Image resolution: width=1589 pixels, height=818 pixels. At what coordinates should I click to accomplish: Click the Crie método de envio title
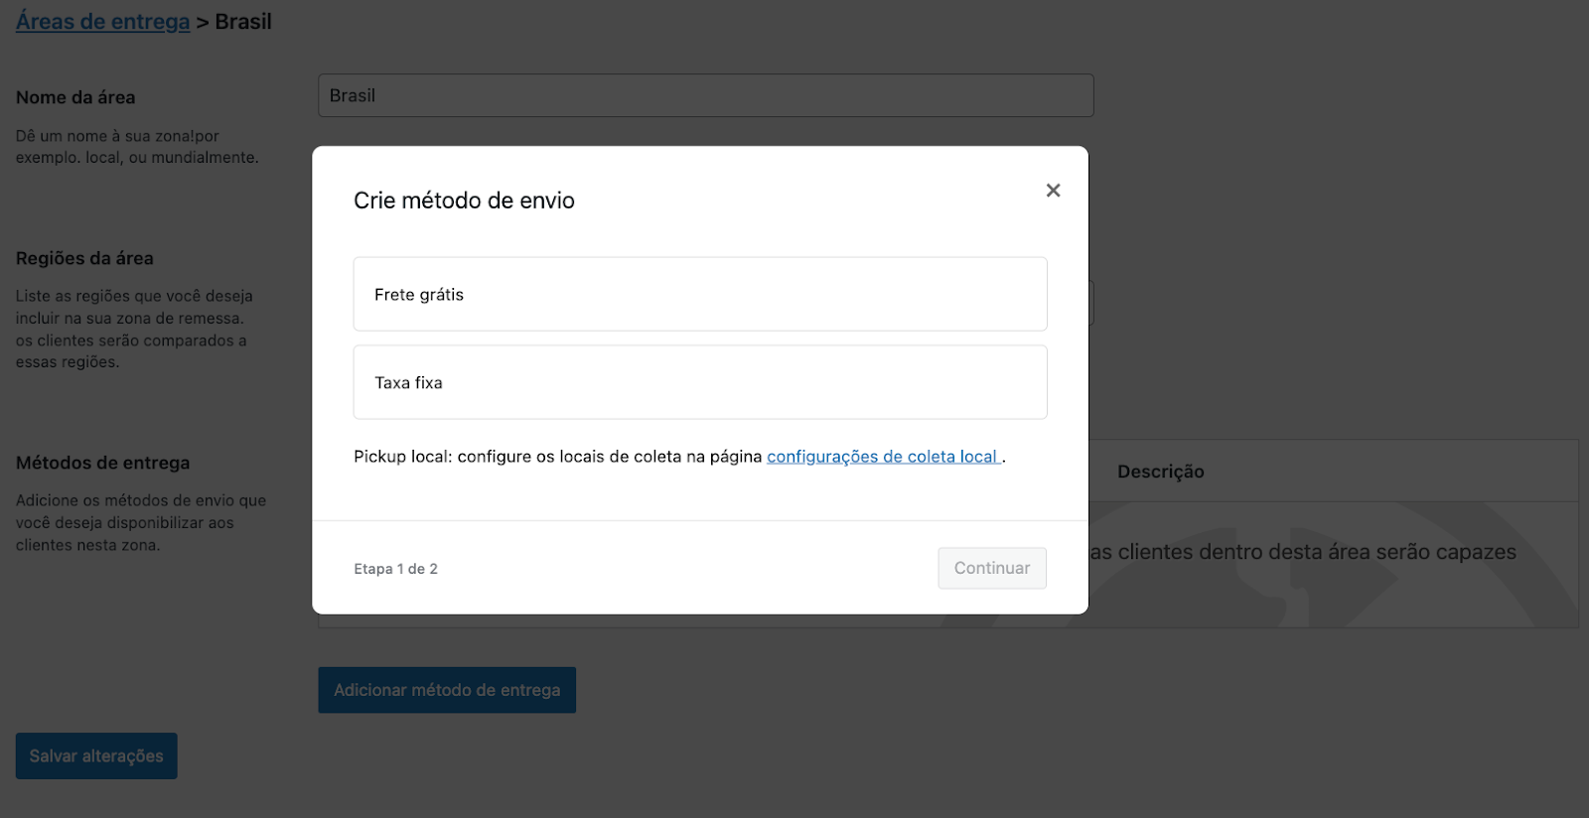pyautogui.click(x=464, y=201)
